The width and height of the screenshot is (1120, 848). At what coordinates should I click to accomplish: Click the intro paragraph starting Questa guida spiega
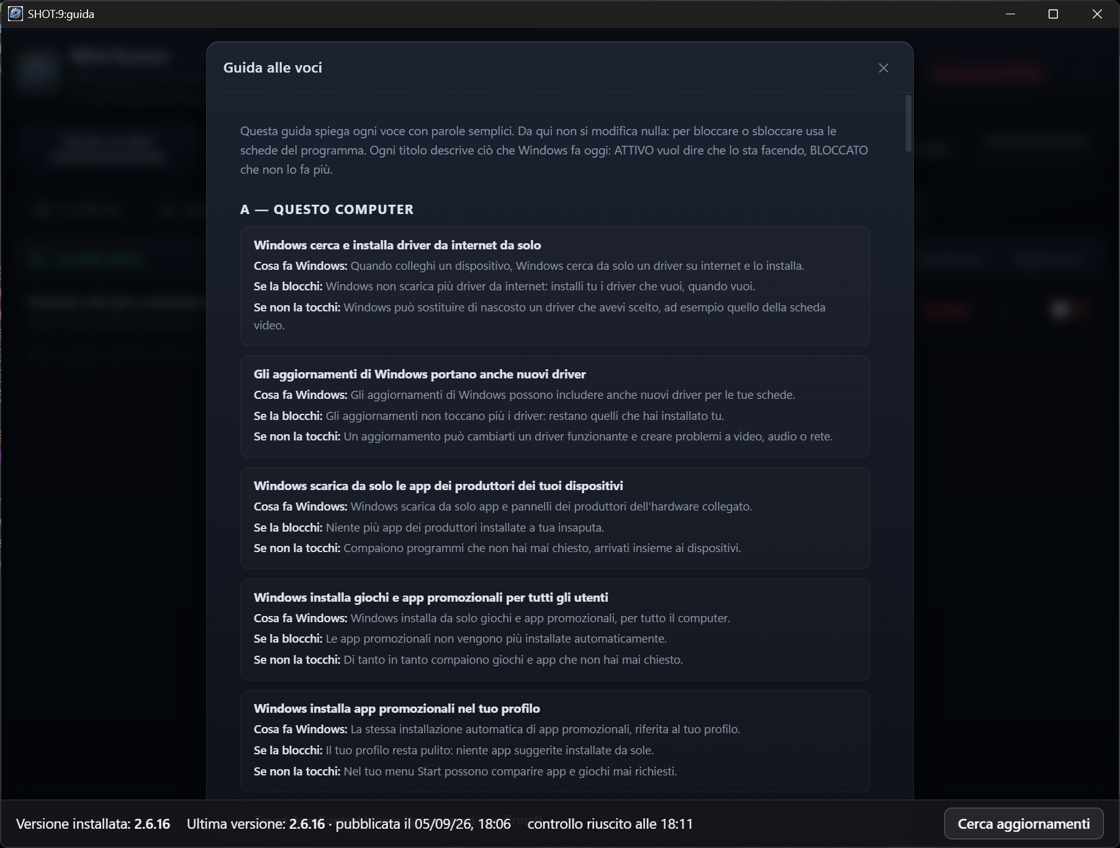[x=554, y=150]
